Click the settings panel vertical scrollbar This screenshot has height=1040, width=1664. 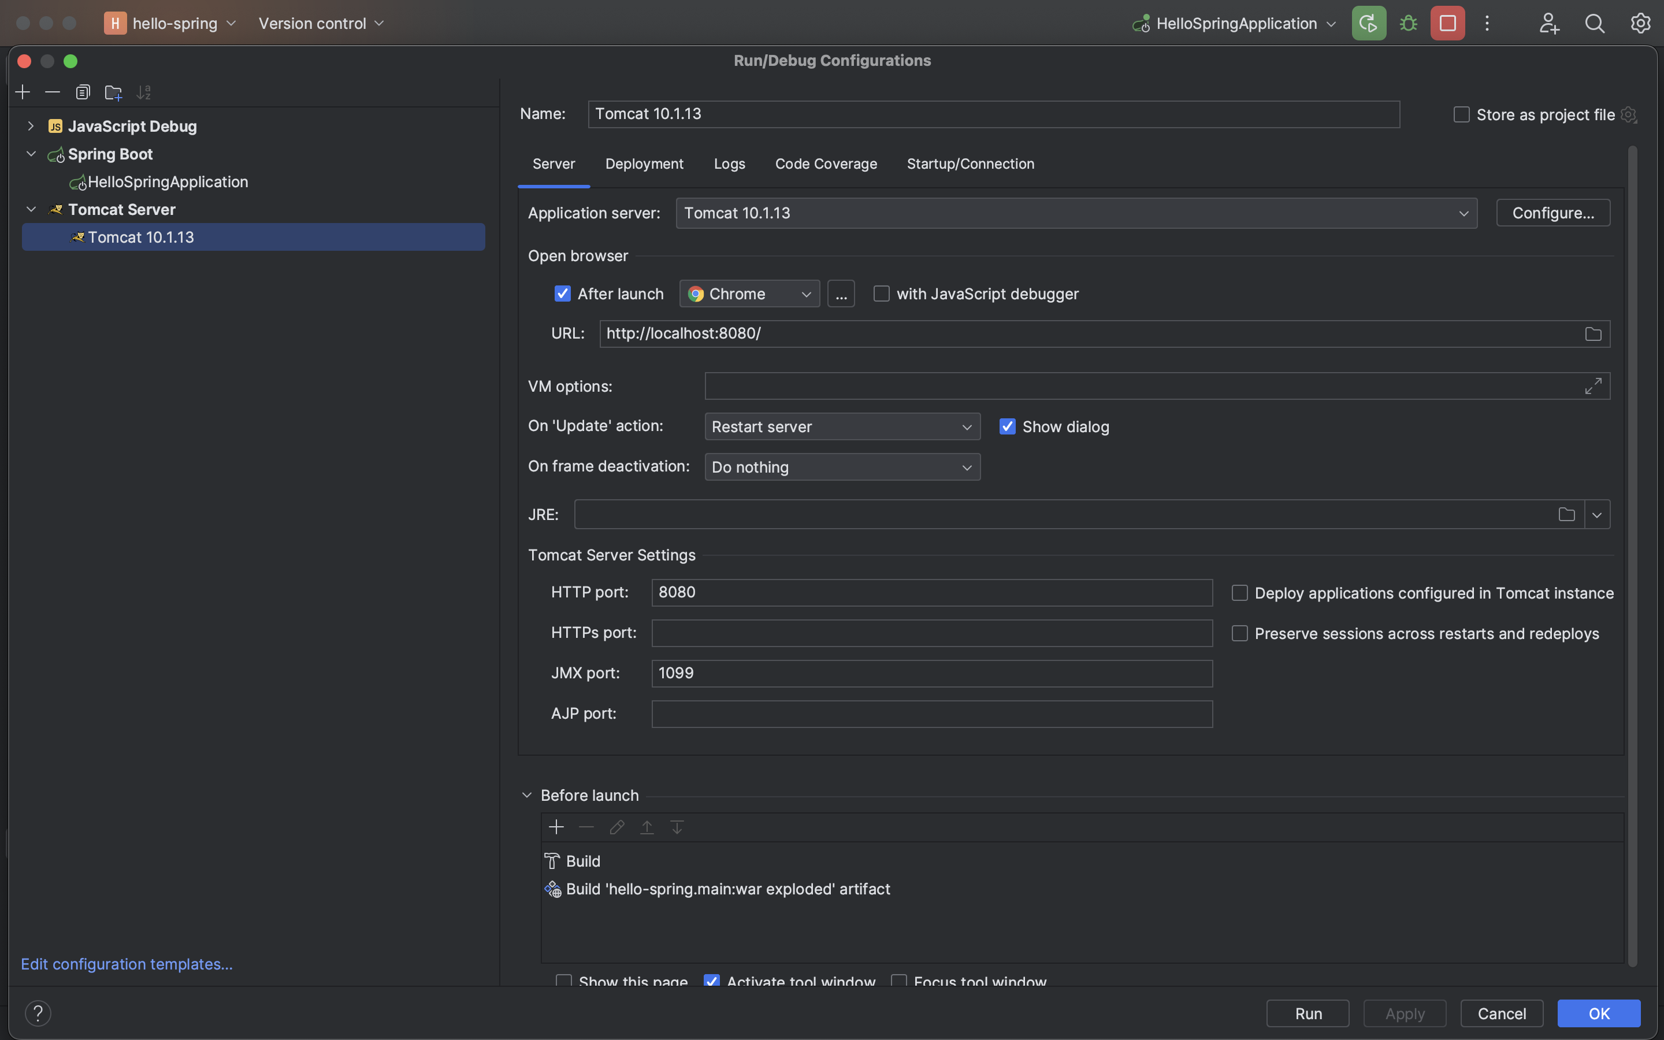point(1632,556)
